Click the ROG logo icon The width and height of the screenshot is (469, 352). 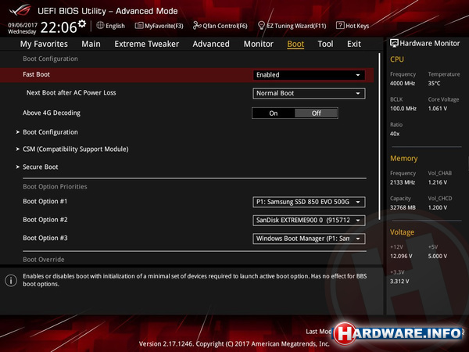click(20, 10)
